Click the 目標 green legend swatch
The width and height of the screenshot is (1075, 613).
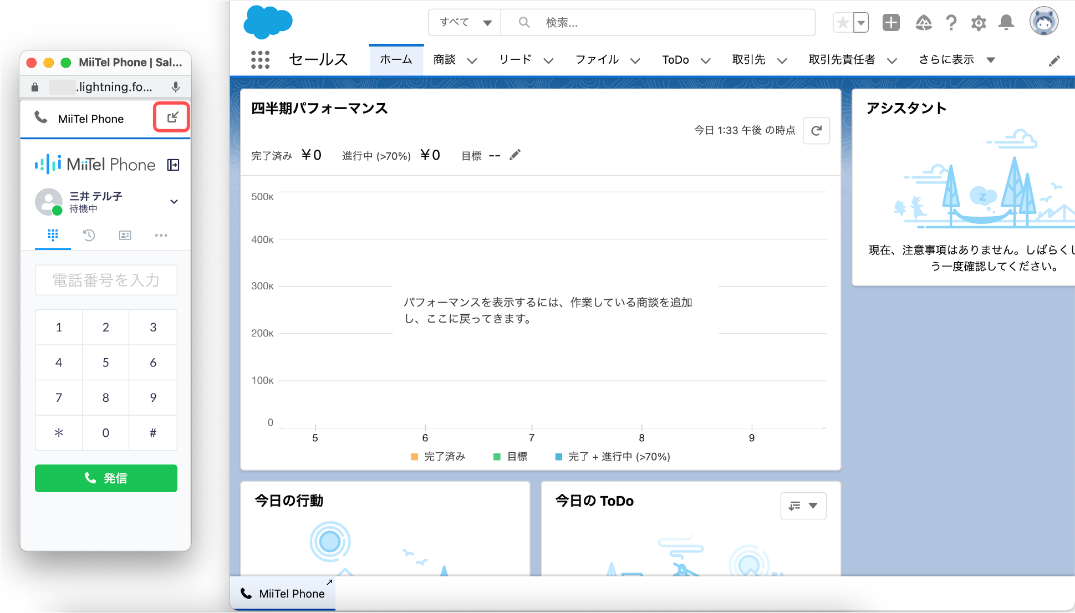497,457
